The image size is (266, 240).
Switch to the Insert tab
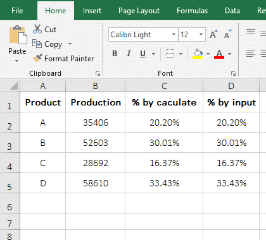coord(92,11)
